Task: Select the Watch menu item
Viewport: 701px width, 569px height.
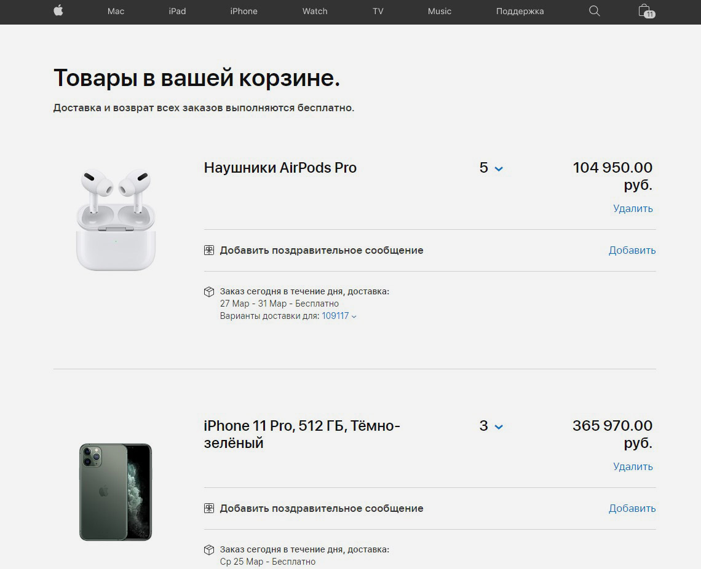Action: coord(315,11)
